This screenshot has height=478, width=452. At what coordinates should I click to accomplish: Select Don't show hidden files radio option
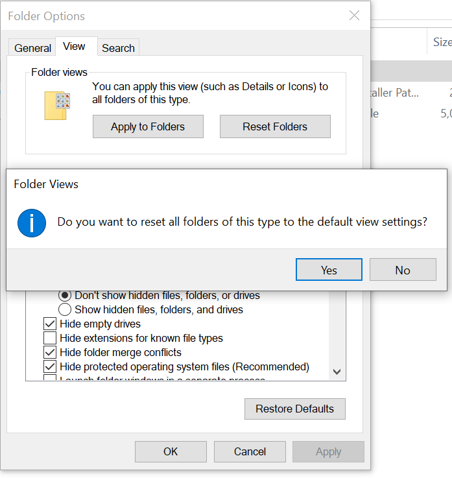click(x=65, y=295)
